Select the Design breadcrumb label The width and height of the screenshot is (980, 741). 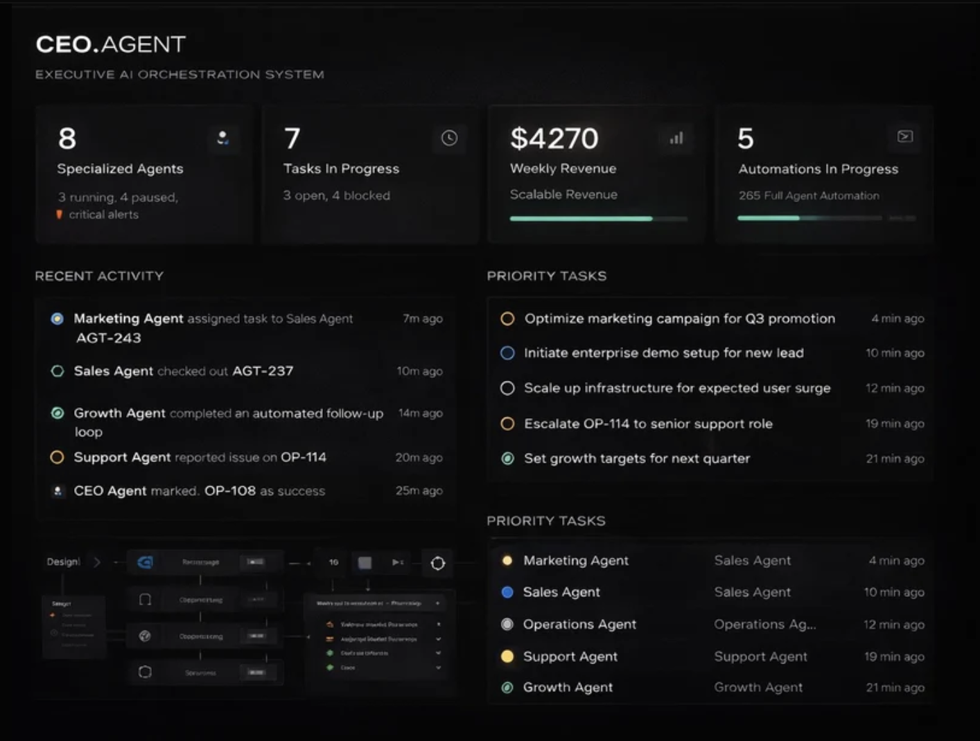pyautogui.click(x=63, y=562)
